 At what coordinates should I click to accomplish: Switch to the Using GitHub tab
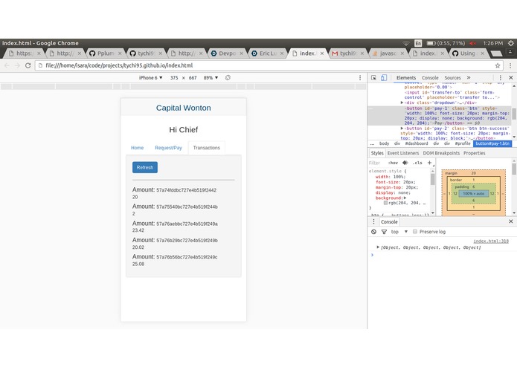pos(469,53)
